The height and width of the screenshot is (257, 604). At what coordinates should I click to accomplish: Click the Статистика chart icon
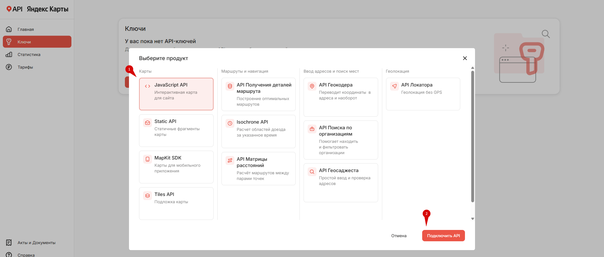9,54
